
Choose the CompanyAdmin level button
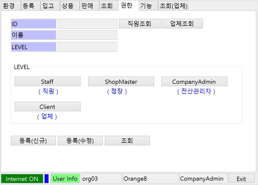194,81
